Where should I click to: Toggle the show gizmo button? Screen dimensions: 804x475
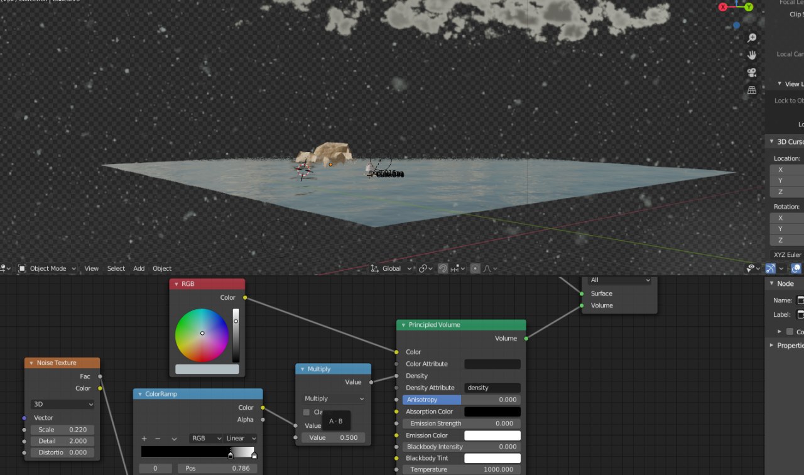point(770,268)
